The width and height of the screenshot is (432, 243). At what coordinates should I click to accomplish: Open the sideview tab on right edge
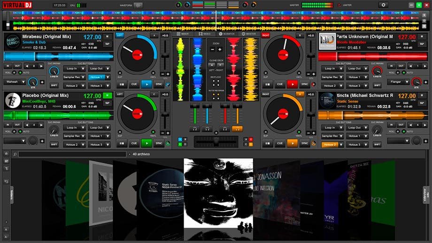coord(425,195)
